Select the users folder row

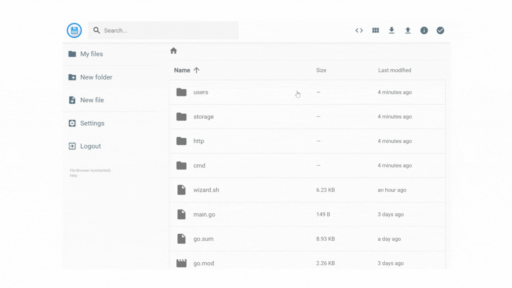pos(201,92)
